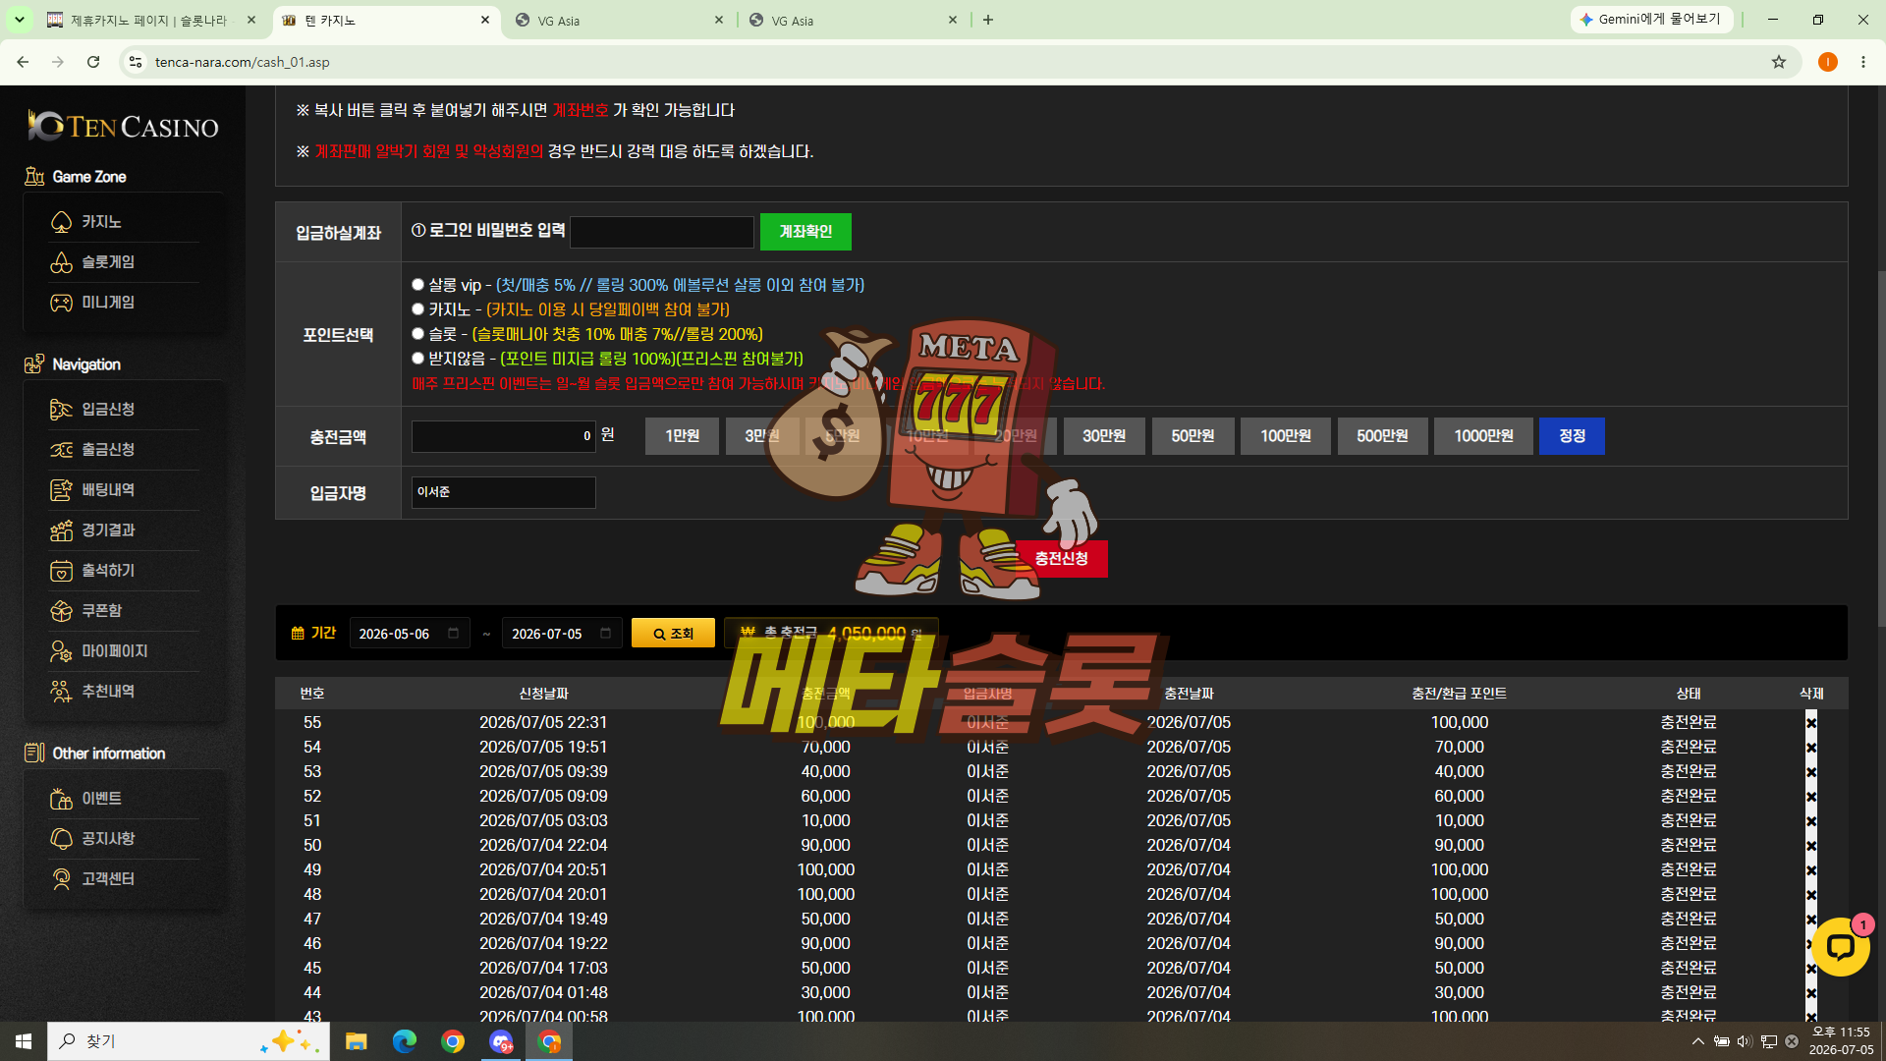Delete deposit record number 52
The height and width of the screenshot is (1061, 1886).
coord(1811,797)
